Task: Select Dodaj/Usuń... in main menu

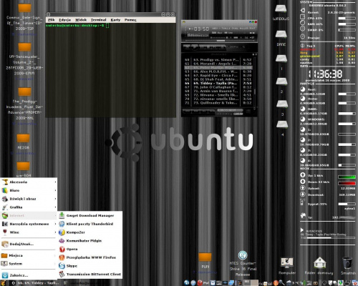Action: 29,244
